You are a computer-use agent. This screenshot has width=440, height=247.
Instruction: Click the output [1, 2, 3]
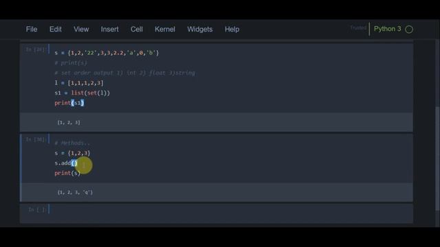(x=69, y=122)
